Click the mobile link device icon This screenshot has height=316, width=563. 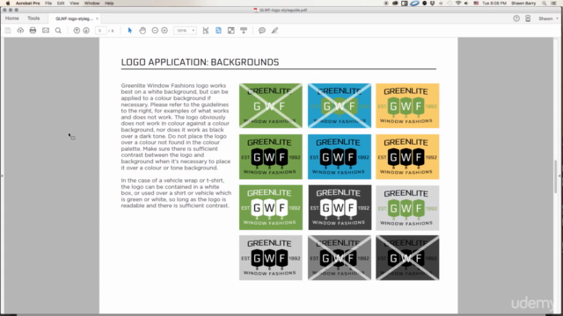click(x=528, y=18)
